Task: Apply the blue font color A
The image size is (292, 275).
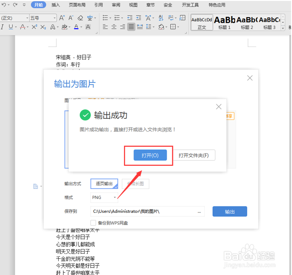Action: pos(76,27)
